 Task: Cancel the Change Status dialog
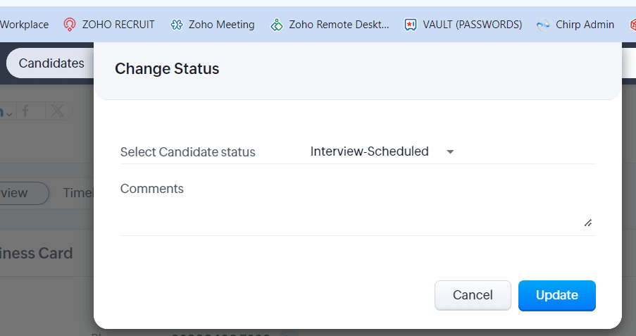(473, 295)
